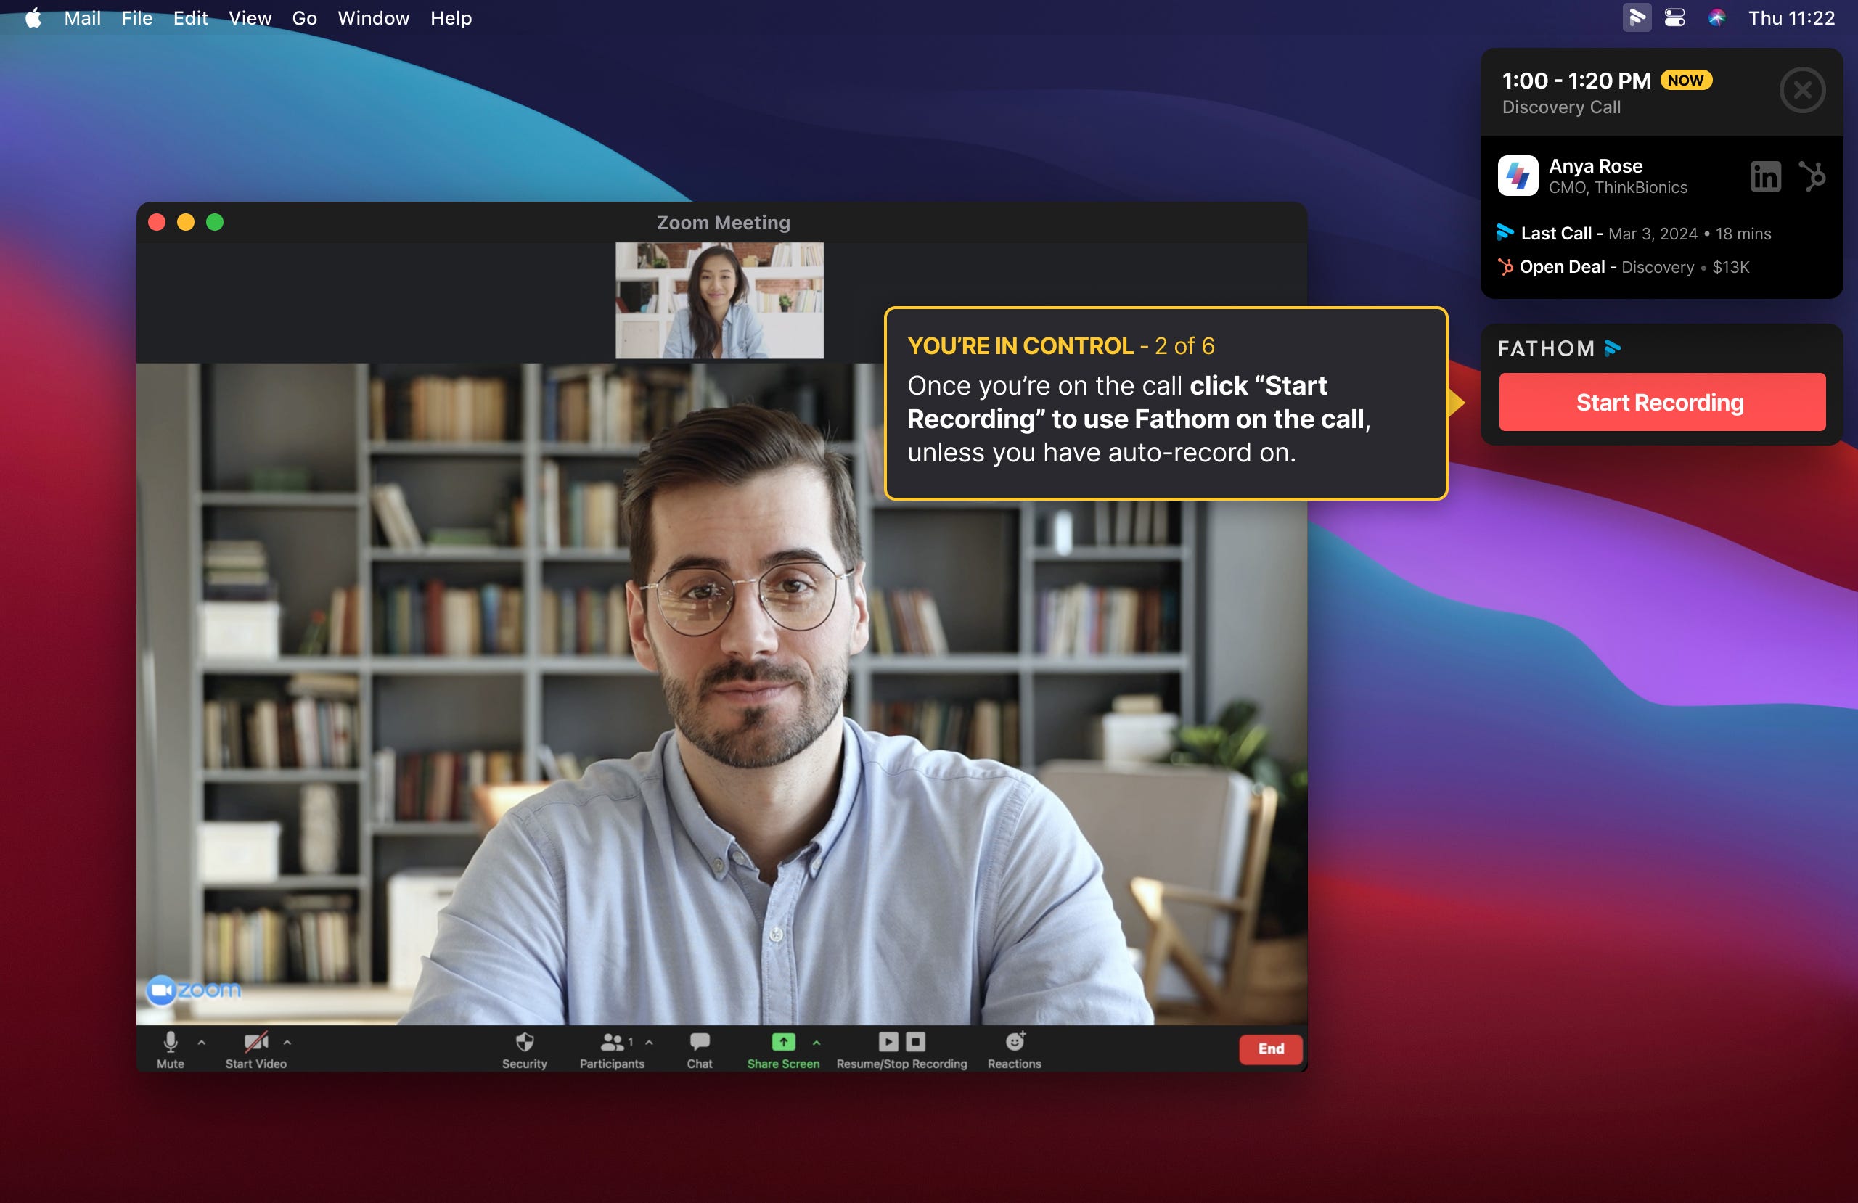Click the green Share Screen button
Screen dimensions: 1858x1203
(x=783, y=1049)
